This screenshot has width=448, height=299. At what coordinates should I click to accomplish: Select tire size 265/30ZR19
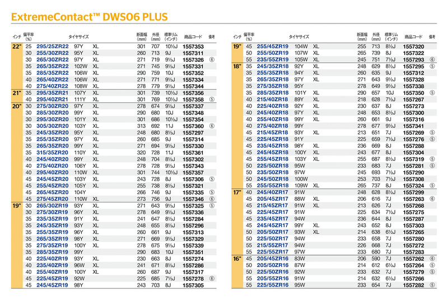53,205
